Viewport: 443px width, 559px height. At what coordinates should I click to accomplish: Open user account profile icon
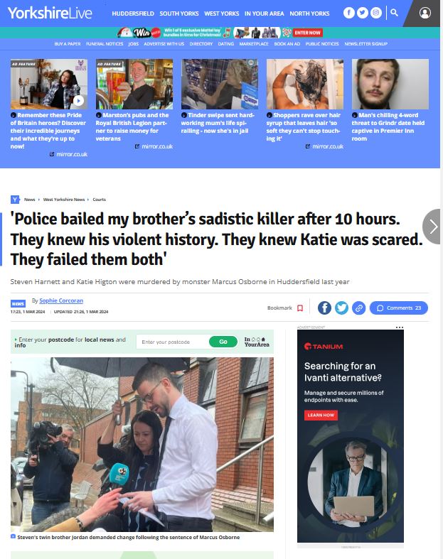pos(425,13)
